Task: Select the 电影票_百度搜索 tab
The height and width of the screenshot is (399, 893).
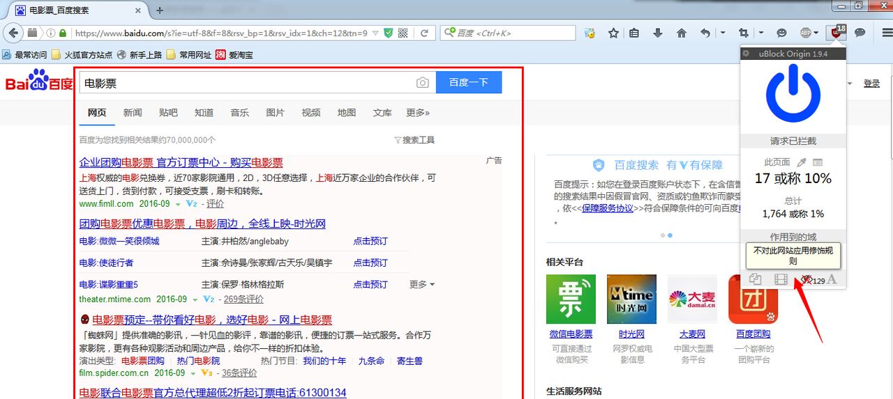Action: pos(78,10)
